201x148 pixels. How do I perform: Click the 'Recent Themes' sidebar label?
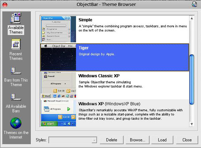pos(16,56)
